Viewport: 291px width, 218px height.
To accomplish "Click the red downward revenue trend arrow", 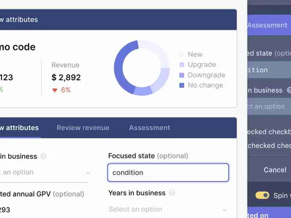I will click(55, 90).
